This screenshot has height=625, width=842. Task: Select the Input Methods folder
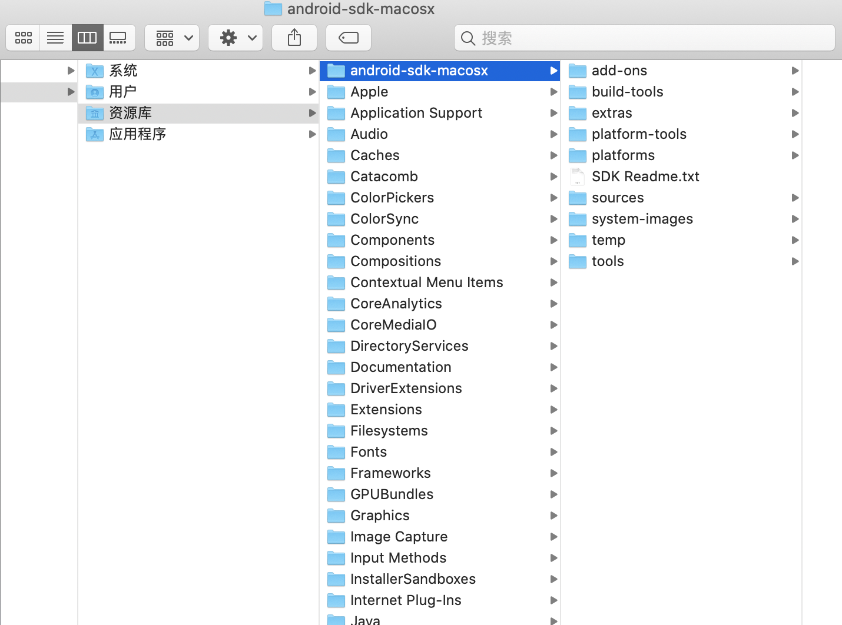[x=440, y=558]
